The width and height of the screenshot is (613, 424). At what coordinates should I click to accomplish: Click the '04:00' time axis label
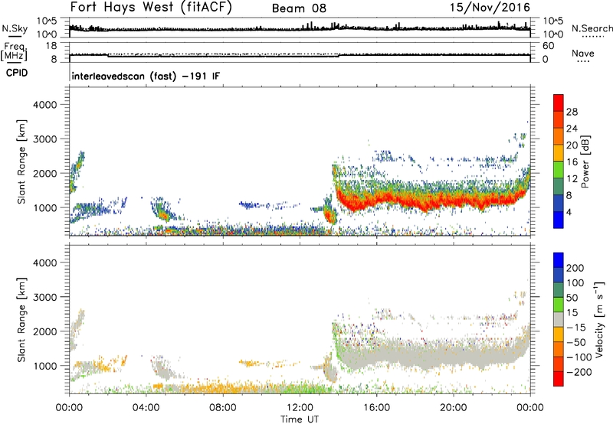pyautogui.click(x=146, y=408)
